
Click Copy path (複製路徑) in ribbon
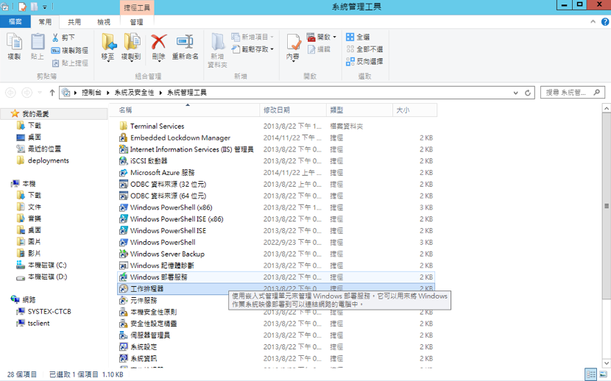point(70,50)
